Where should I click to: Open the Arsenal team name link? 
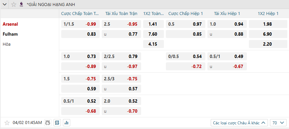coord(10,24)
